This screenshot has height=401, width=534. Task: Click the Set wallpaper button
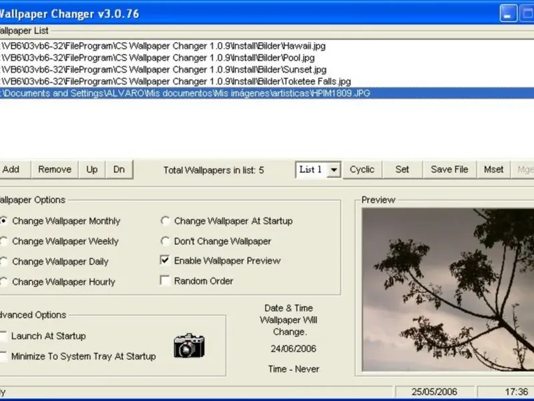point(402,170)
